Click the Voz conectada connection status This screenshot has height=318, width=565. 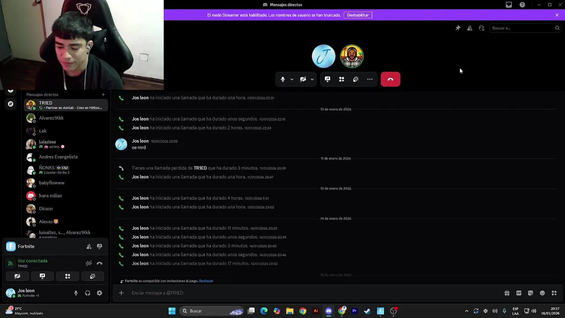[x=32, y=261]
